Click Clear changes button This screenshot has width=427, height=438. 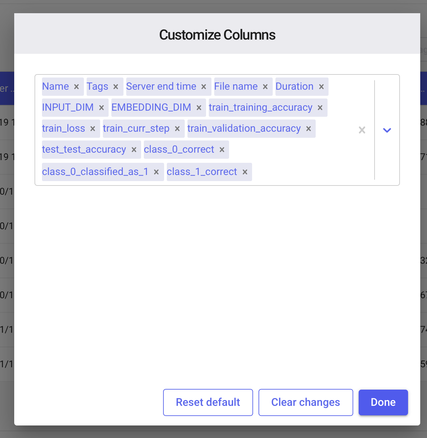306,402
